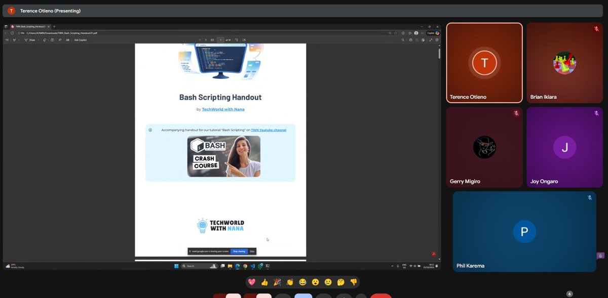Select the eraser tool in PDF toolbar
The height and width of the screenshot is (298, 608).
[44, 40]
